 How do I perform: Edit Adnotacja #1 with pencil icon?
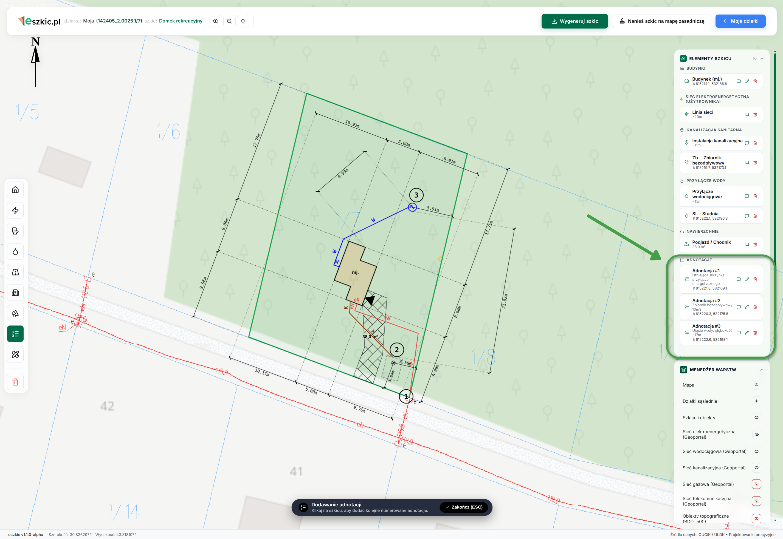[747, 279]
